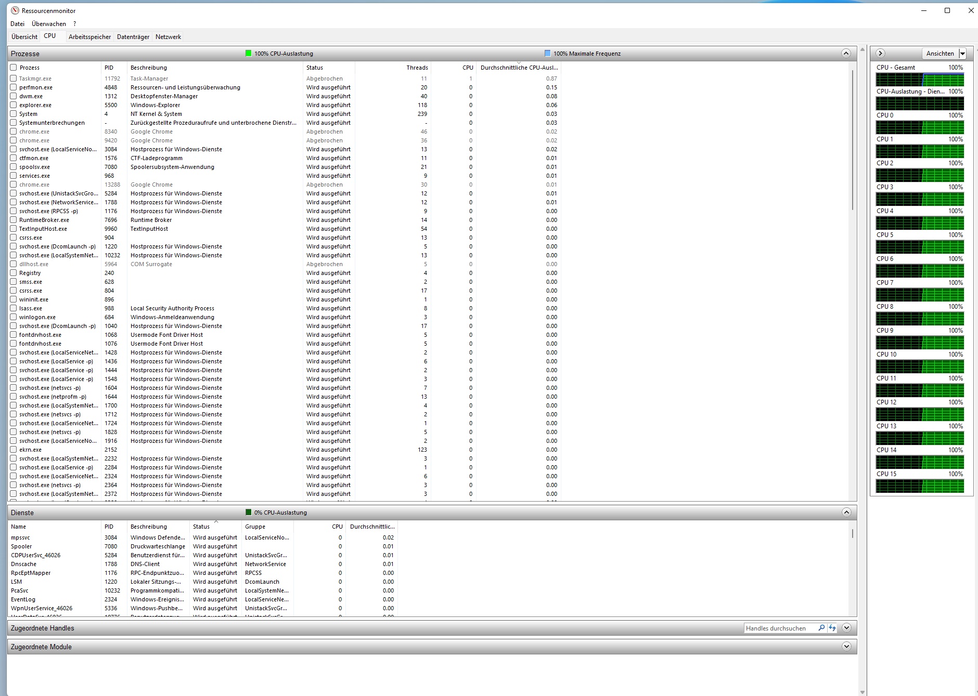Expand the Zugeordnete Handles section
The height and width of the screenshot is (696, 978).
pyautogui.click(x=846, y=628)
